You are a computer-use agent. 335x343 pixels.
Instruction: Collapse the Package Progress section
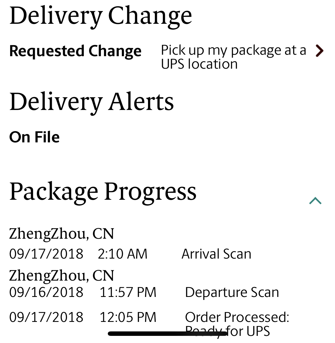pos(315,201)
